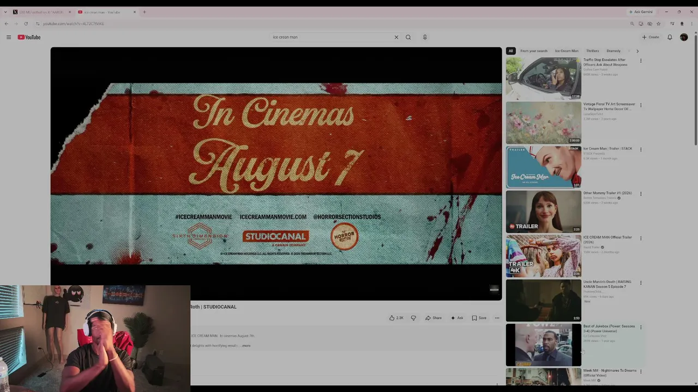Clear the search box with the X

tap(396, 37)
